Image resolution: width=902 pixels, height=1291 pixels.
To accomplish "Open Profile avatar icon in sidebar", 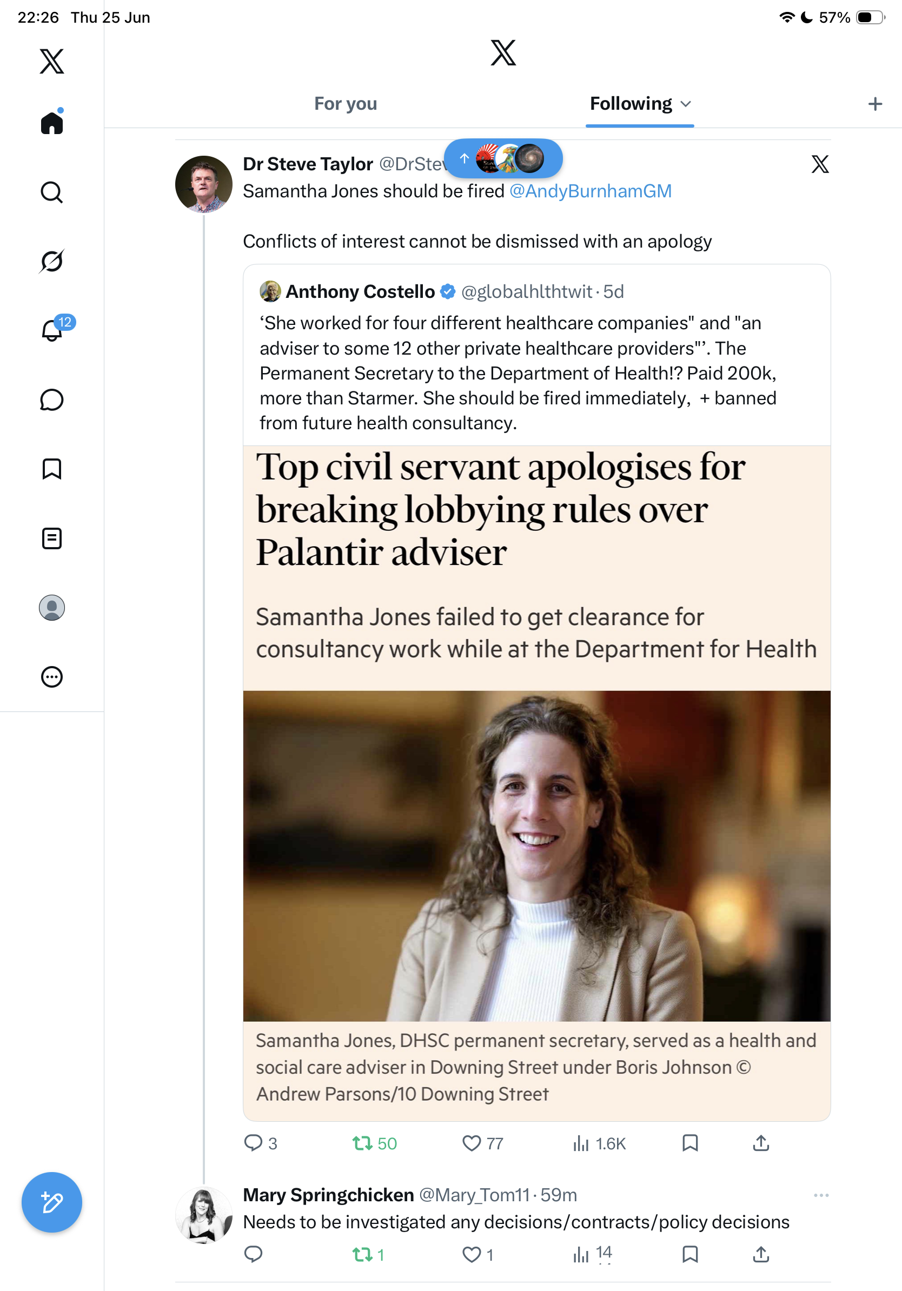I will click(52, 607).
